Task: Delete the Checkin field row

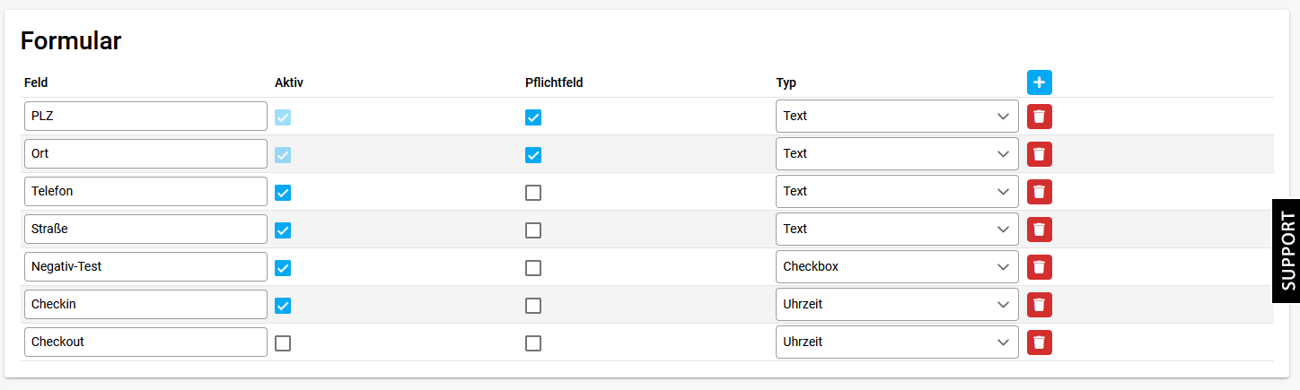Action: (x=1040, y=305)
